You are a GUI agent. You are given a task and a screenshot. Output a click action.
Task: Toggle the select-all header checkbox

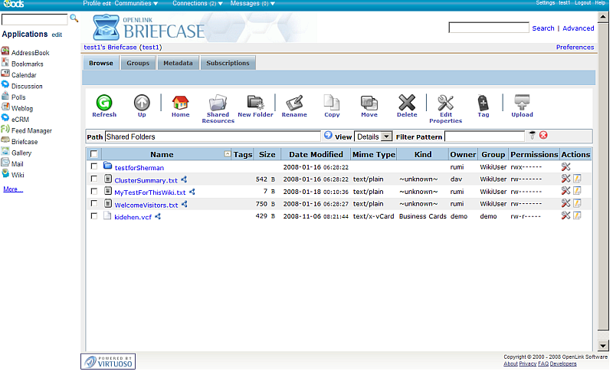coord(94,155)
